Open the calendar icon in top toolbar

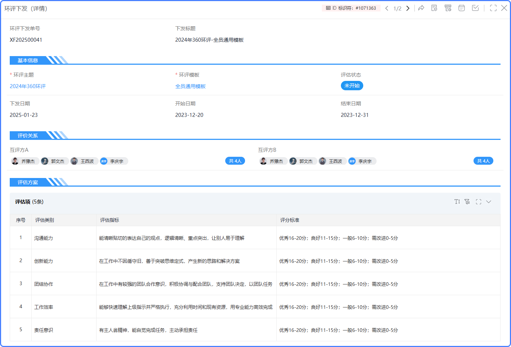462,8
